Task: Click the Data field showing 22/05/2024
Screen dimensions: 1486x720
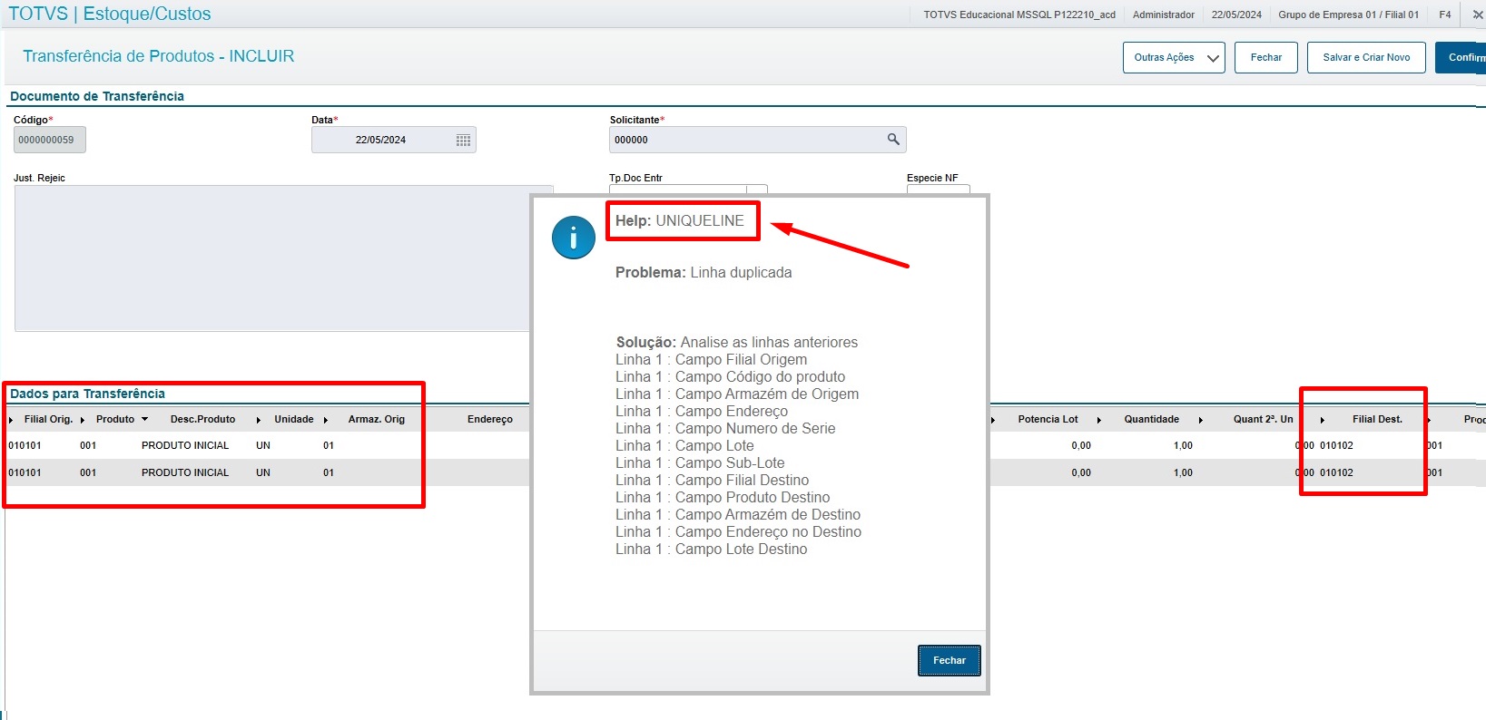Action: click(x=394, y=140)
